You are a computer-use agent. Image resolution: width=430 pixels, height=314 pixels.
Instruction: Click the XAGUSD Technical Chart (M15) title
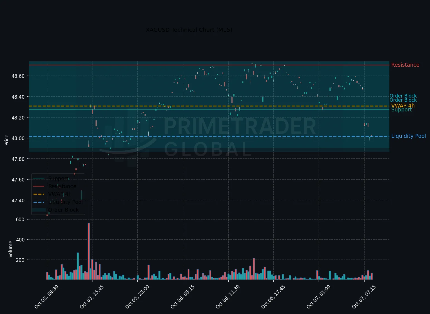189,30
